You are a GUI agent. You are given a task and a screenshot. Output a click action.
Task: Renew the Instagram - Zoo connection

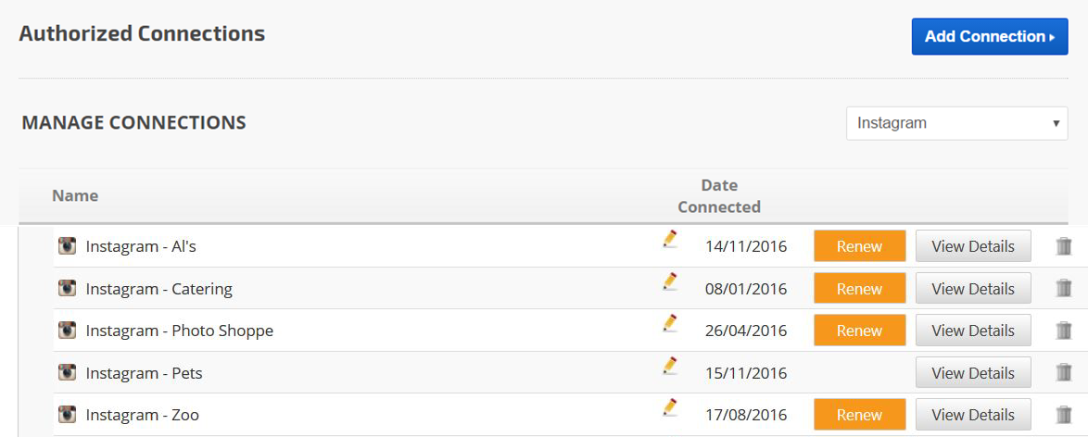point(859,415)
